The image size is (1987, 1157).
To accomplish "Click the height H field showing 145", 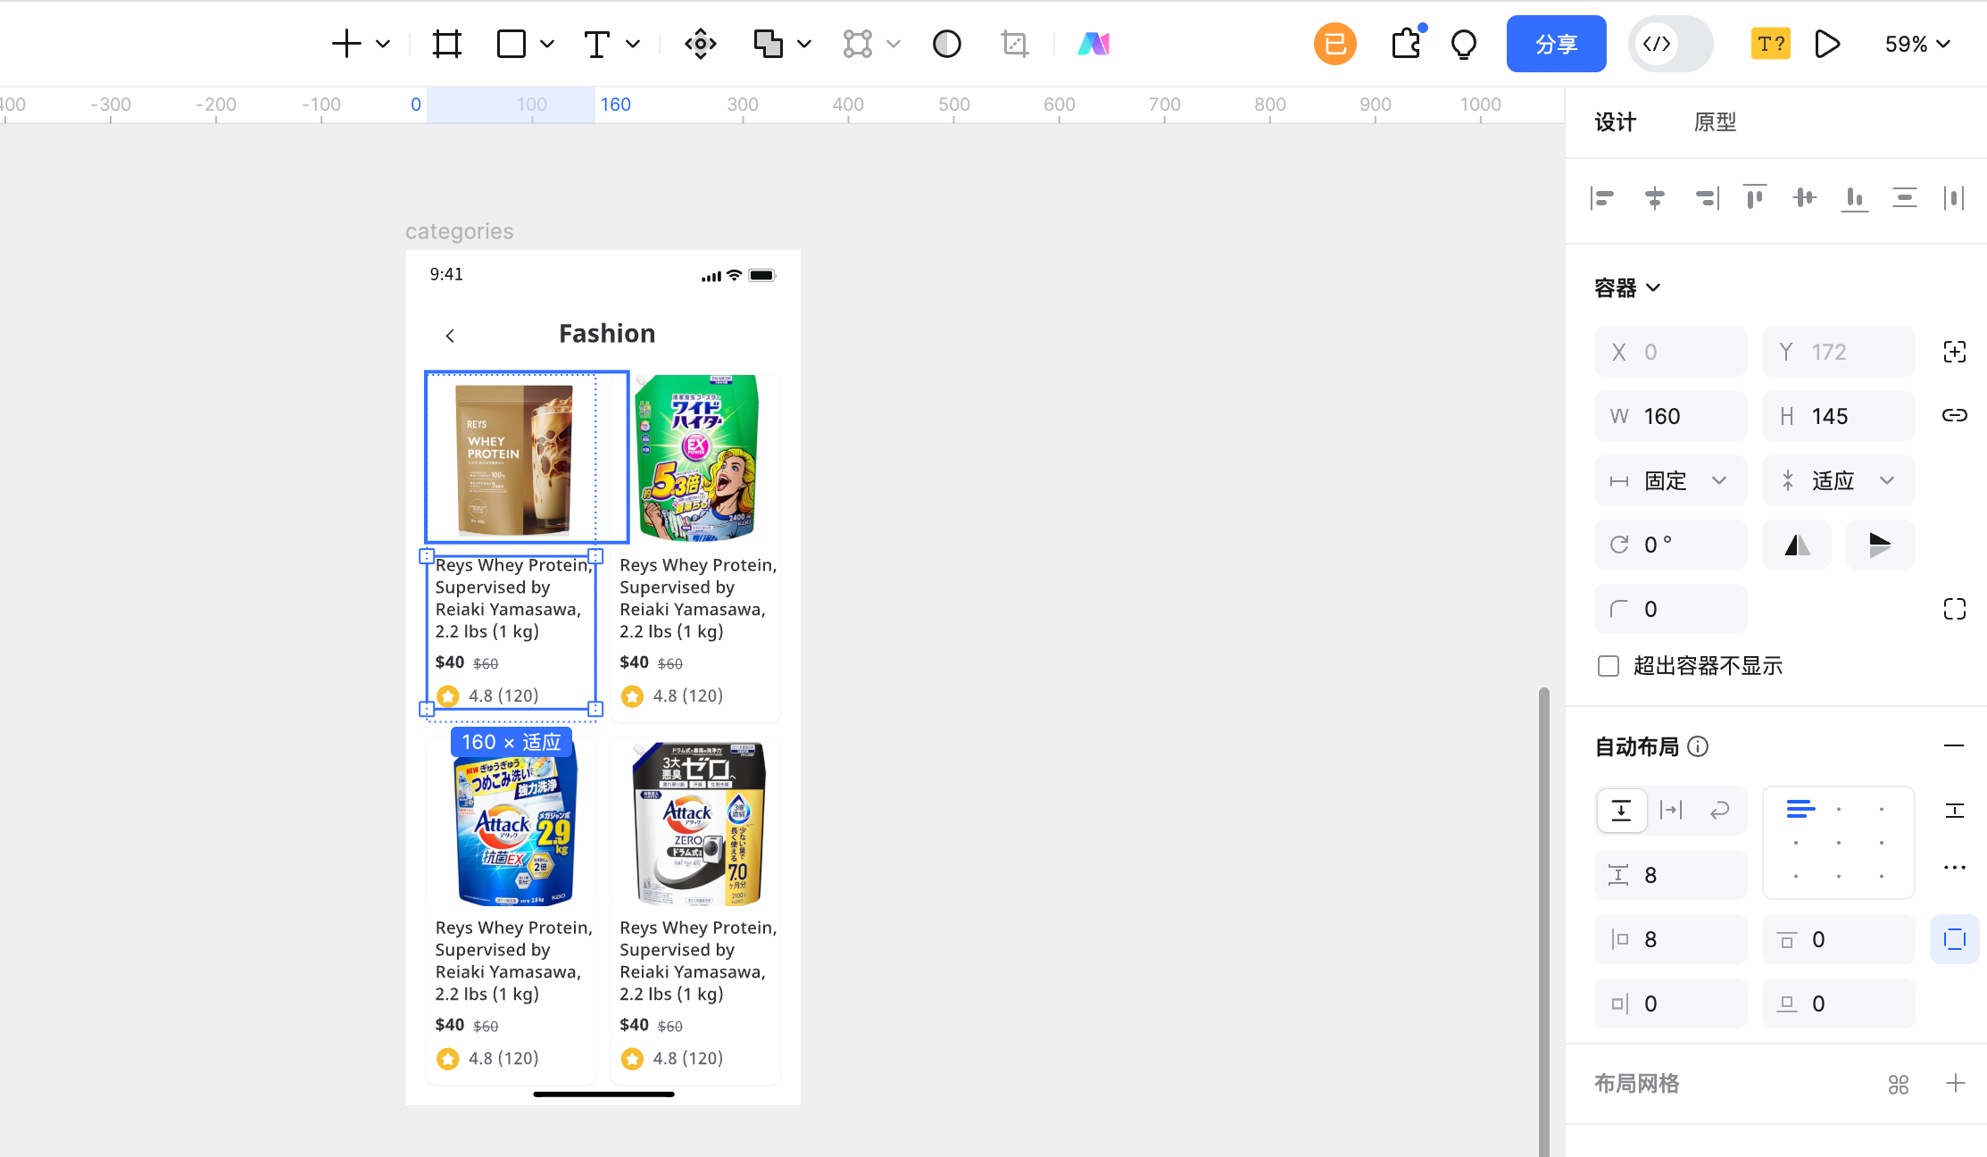I will coord(1839,416).
